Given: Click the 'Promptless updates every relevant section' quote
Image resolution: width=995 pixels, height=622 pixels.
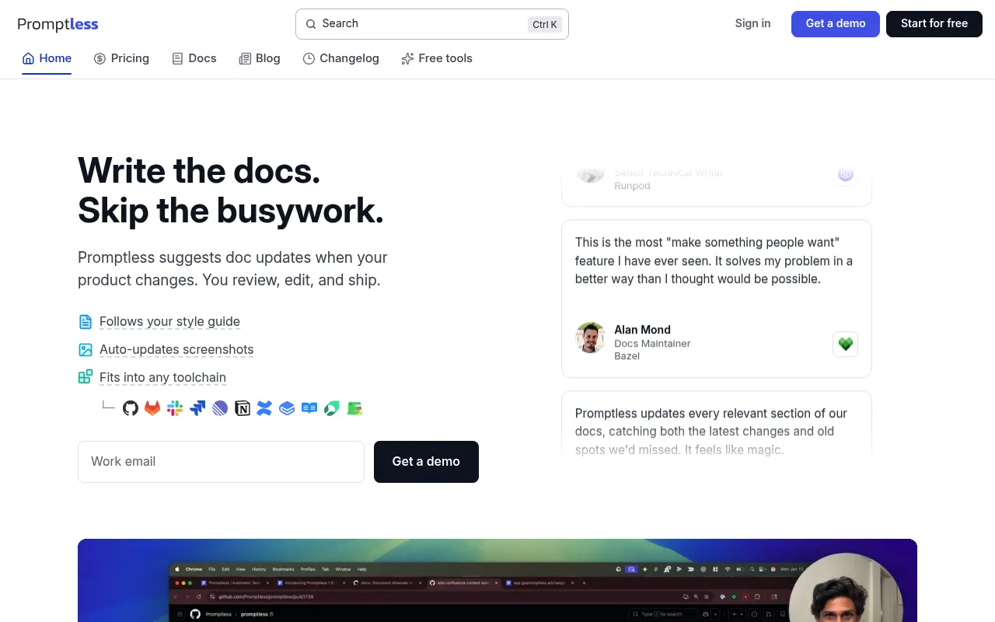Looking at the screenshot, I should point(711,432).
